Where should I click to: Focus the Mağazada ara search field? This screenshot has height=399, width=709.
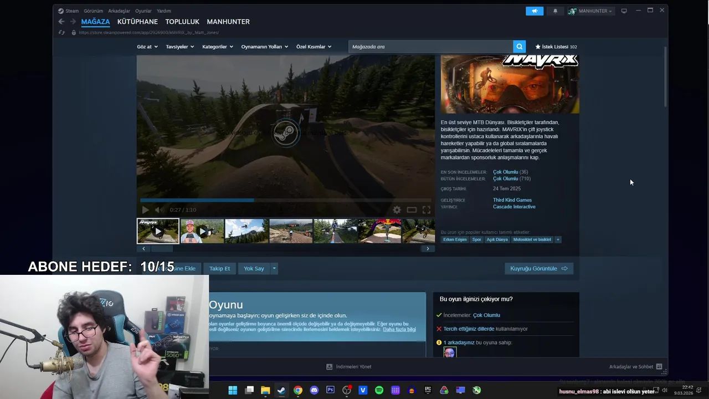click(431, 47)
